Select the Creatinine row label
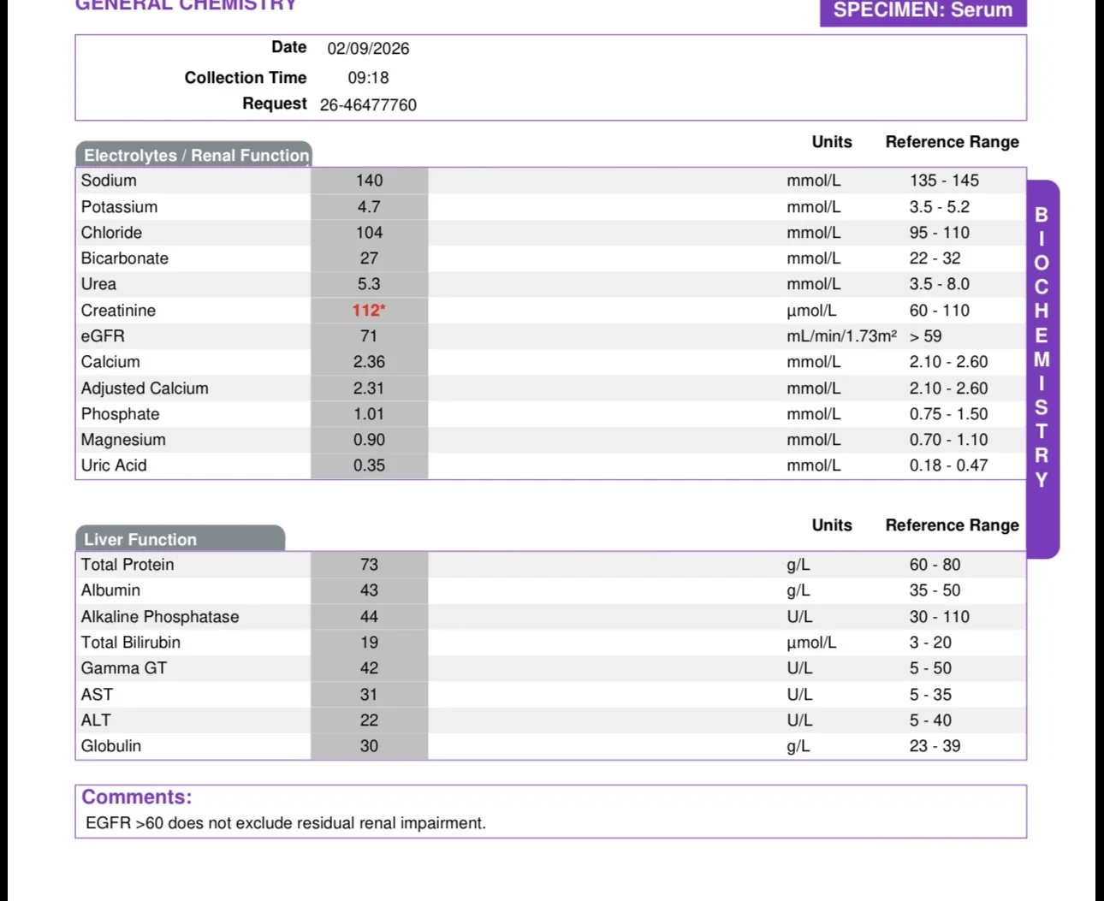 pyautogui.click(x=118, y=311)
